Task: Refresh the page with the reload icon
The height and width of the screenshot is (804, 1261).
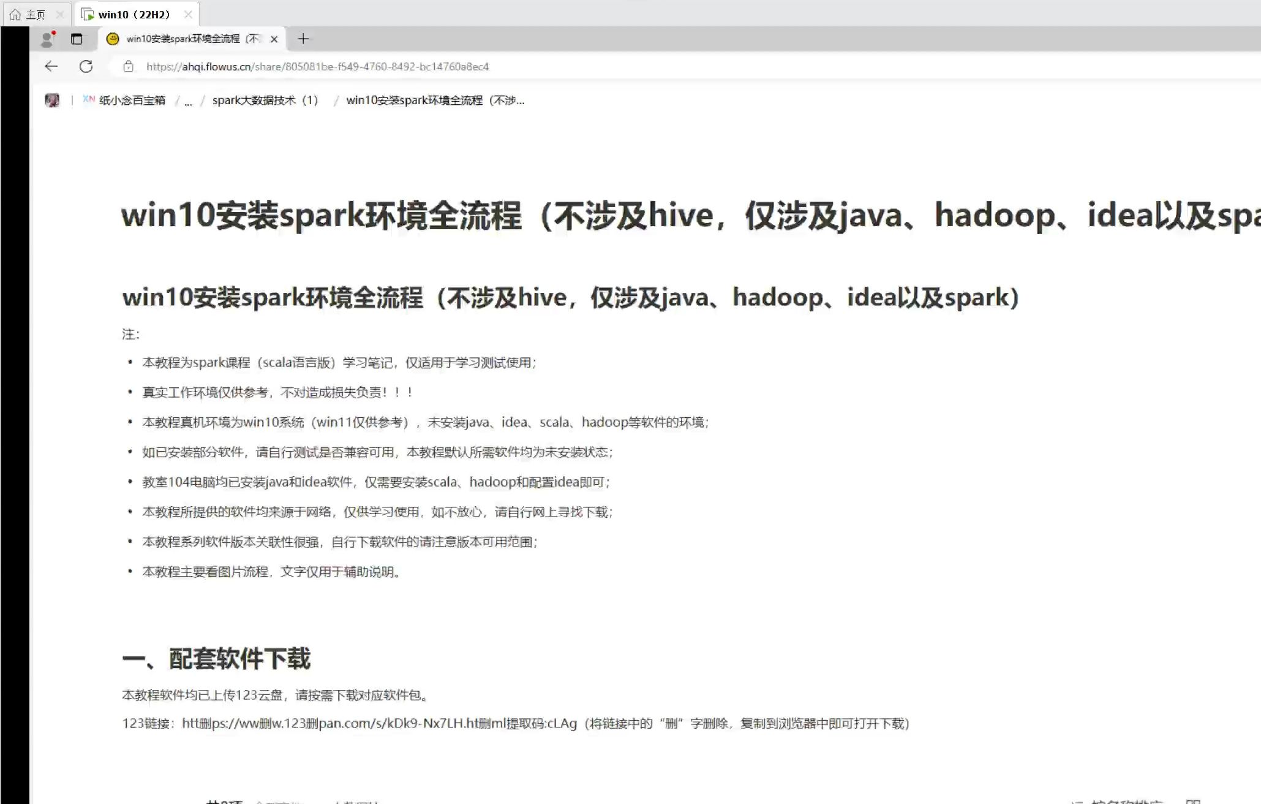Action: [x=86, y=66]
